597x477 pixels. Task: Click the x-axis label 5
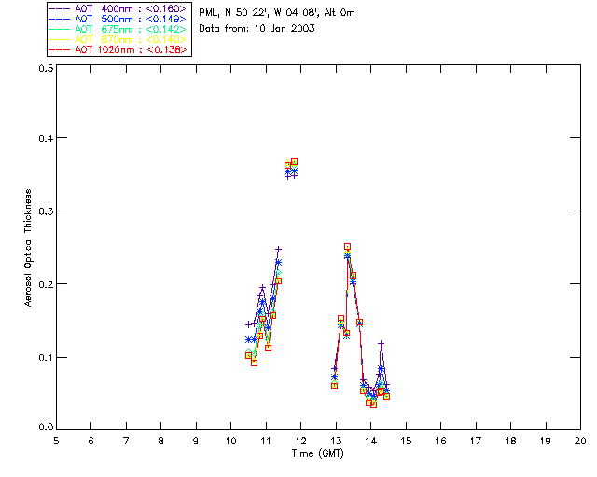56,441
